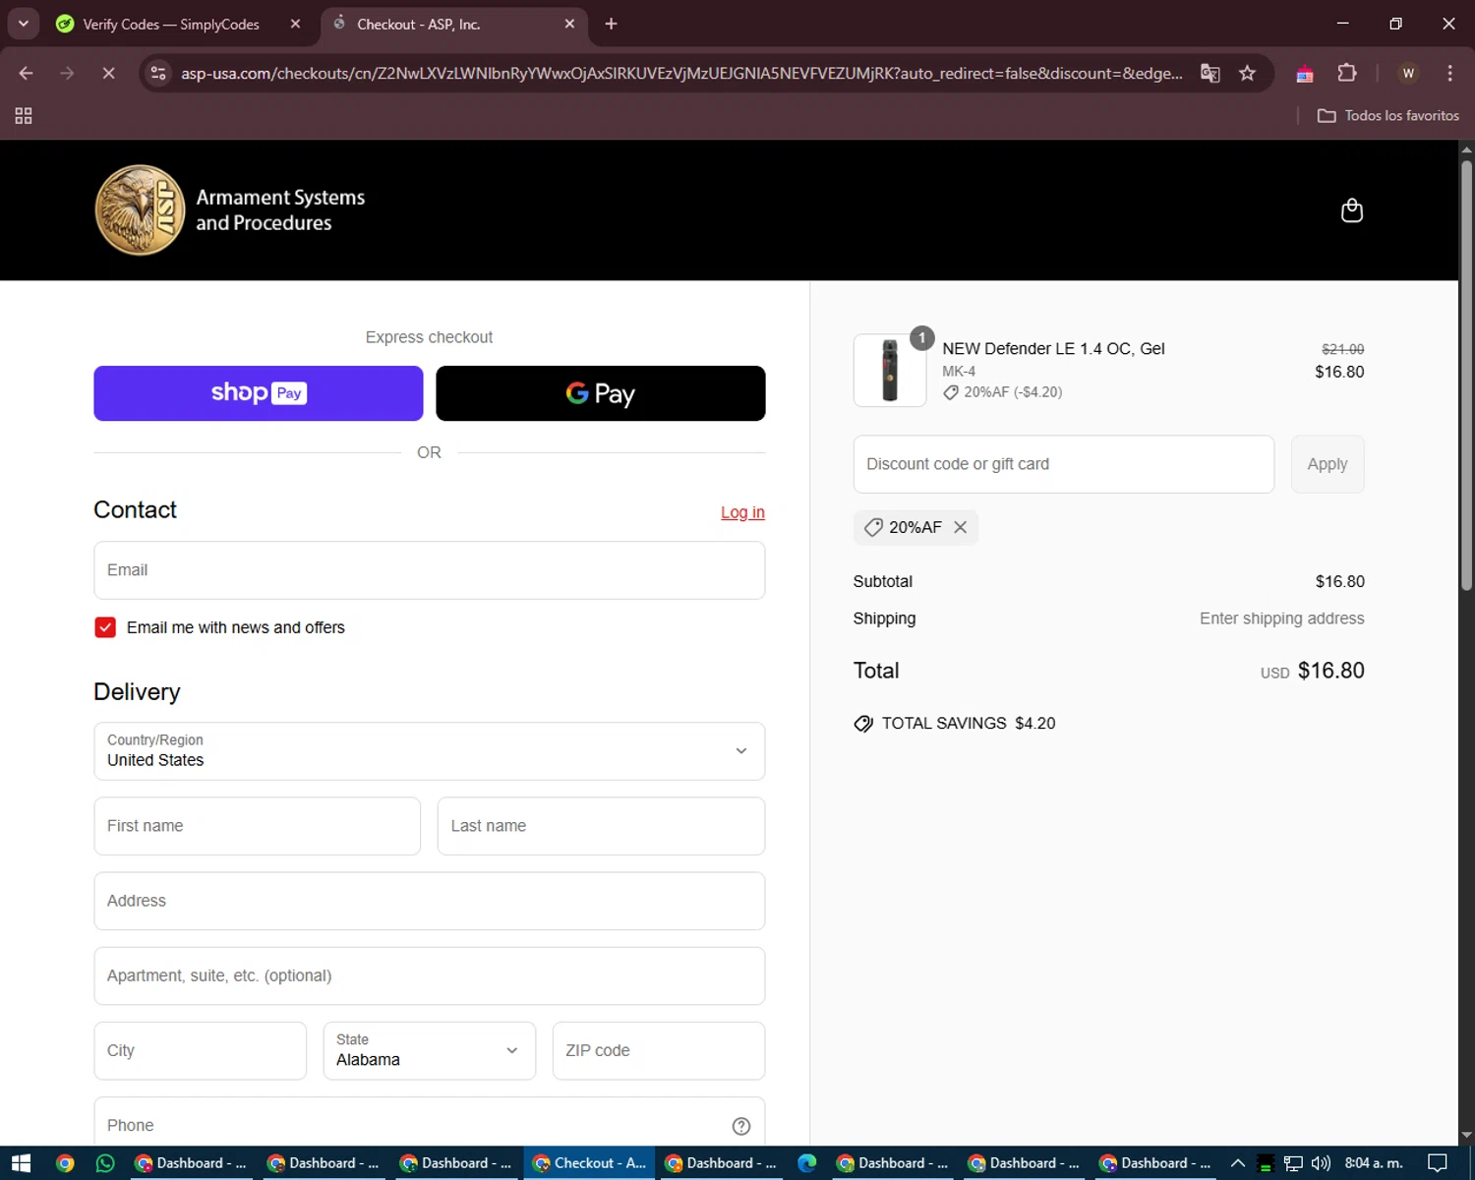The width and height of the screenshot is (1475, 1180).
Task: Bookmark this page with the star icon
Action: click(1247, 73)
